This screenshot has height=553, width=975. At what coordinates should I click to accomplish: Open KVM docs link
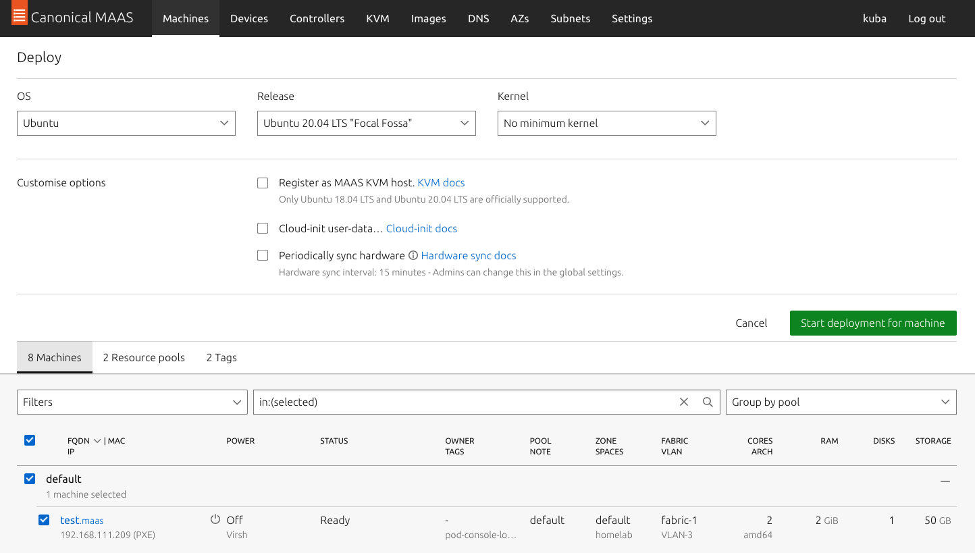point(441,182)
